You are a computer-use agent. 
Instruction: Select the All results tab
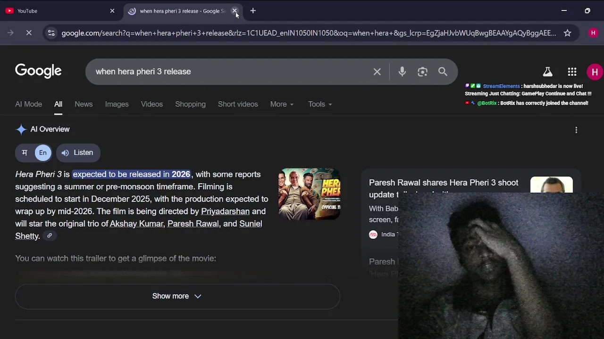(x=58, y=104)
